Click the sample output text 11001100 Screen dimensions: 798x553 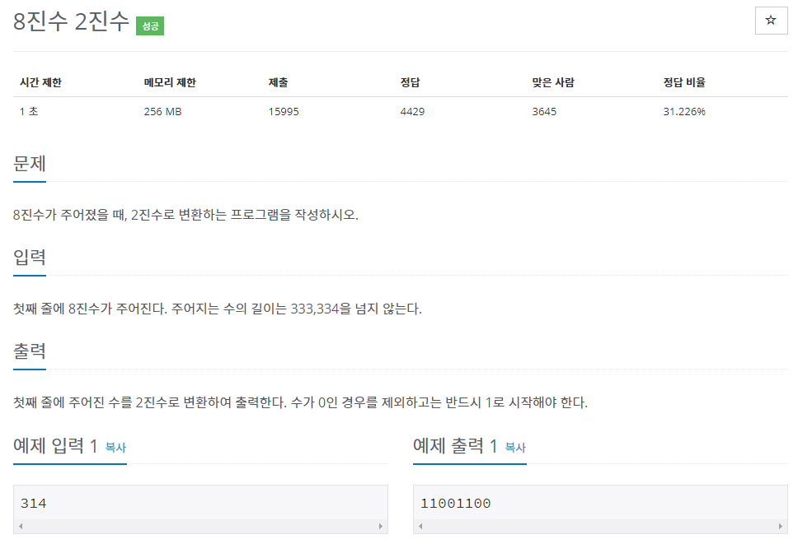pos(456,504)
